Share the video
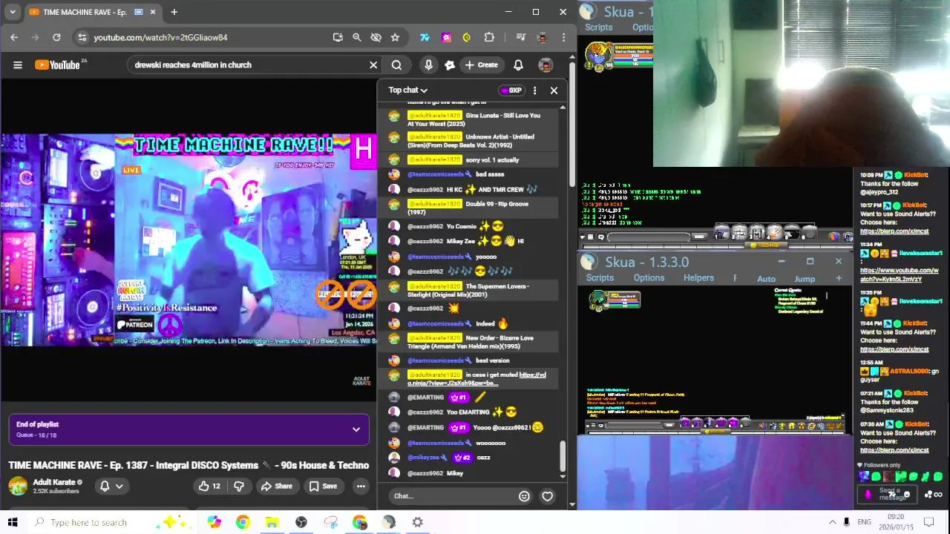Viewport: 950px width, 534px height. point(276,487)
